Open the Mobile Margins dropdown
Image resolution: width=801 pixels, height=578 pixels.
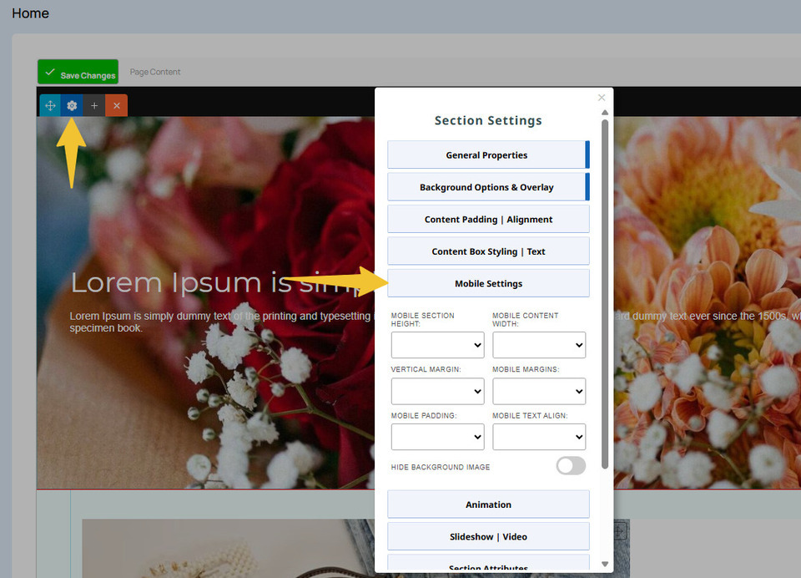click(539, 391)
